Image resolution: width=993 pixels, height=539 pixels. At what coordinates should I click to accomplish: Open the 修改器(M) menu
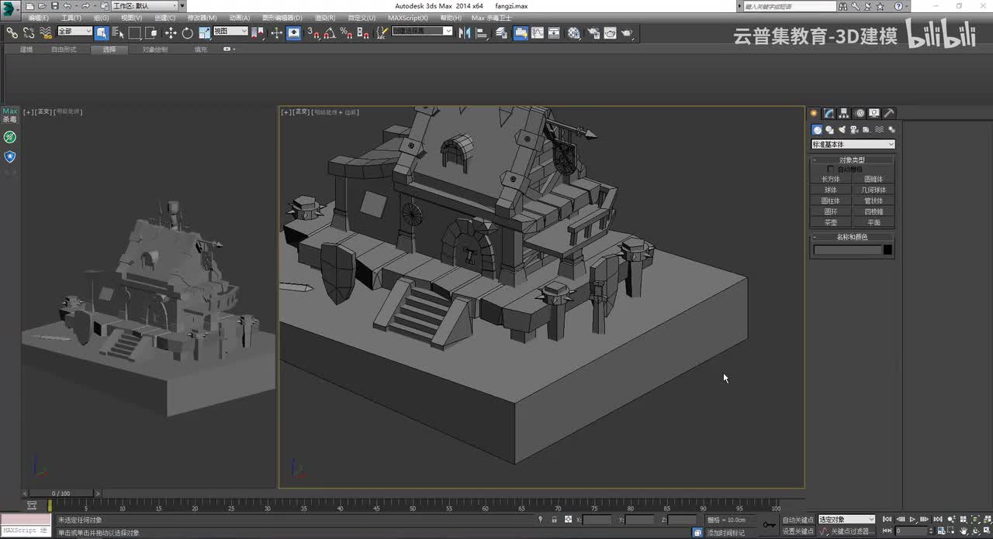[202, 18]
